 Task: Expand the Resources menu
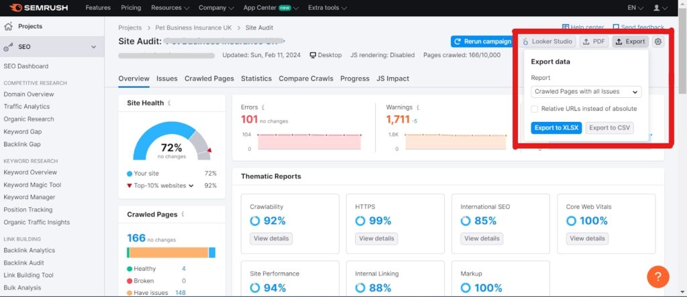pos(170,8)
